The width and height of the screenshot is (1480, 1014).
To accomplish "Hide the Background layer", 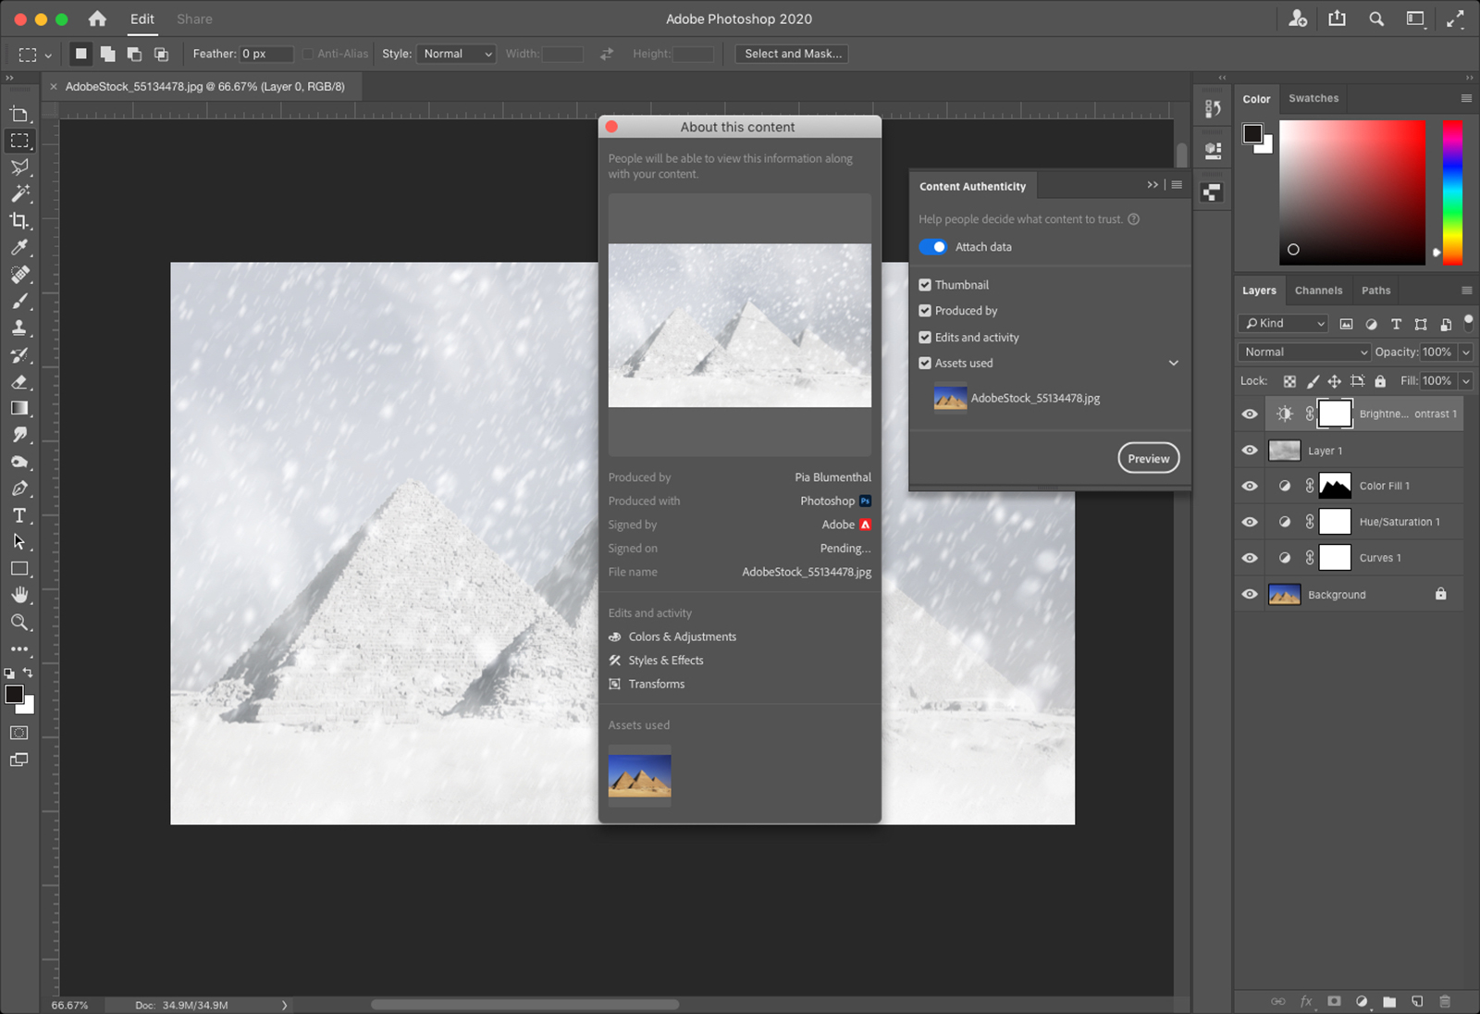I will tap(1249, 594).
